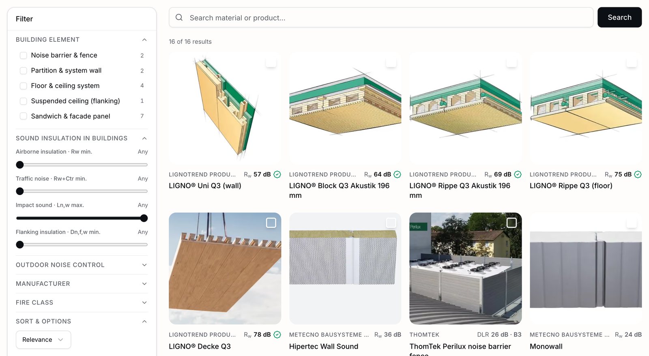Click verified badge on LIGNO Rippe Q3 (floor)

[x=638, y=174]
